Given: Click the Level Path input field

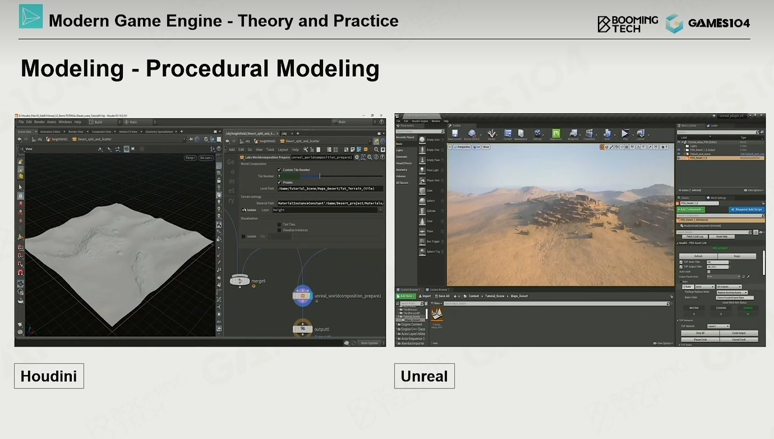Looking at the screenshot, I should pos(330,188).
